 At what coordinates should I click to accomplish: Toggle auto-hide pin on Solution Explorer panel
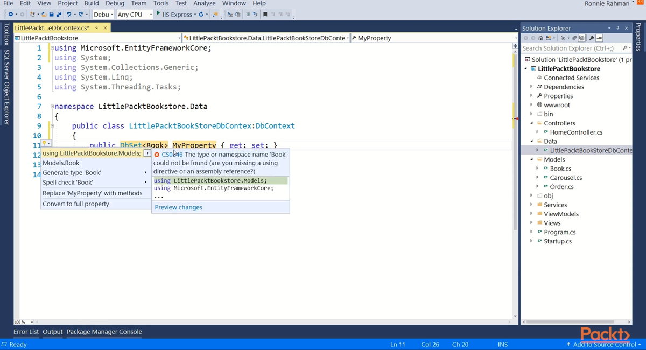pyautogui.click(x=618, y=28)
